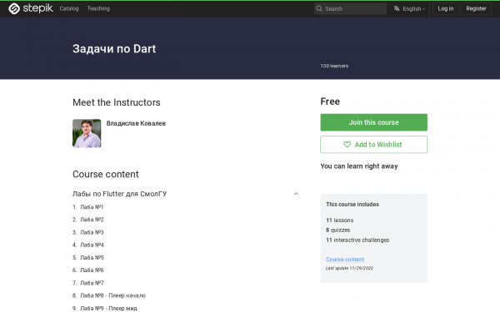Screen dimensions: 500x312
Task: Open lesson Лаба №1
Action: click(92, 207)
